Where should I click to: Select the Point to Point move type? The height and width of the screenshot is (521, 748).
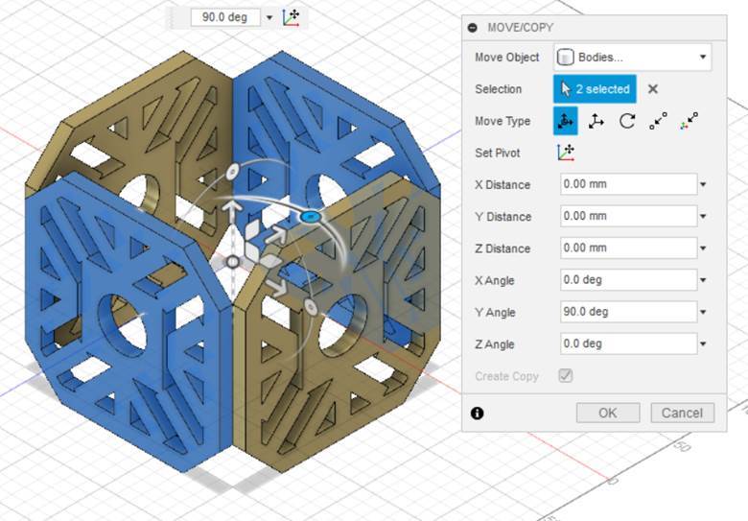tap(658, 121)
